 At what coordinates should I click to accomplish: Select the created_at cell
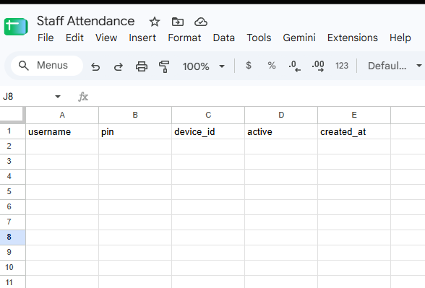354,131
